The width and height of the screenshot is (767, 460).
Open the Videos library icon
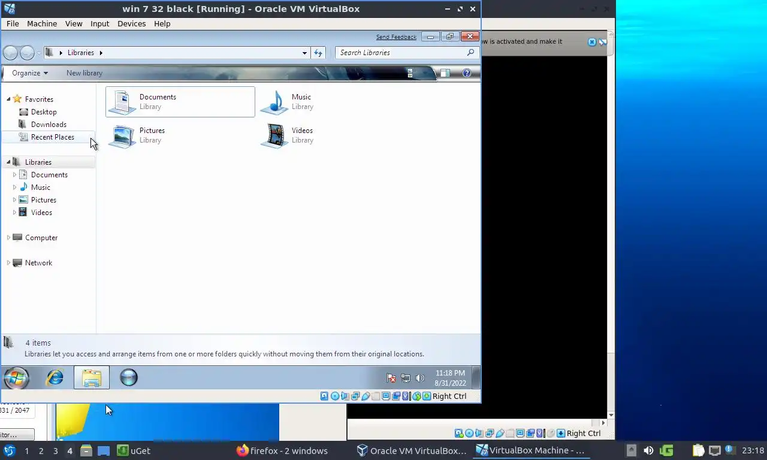click(x=274, y=135)
